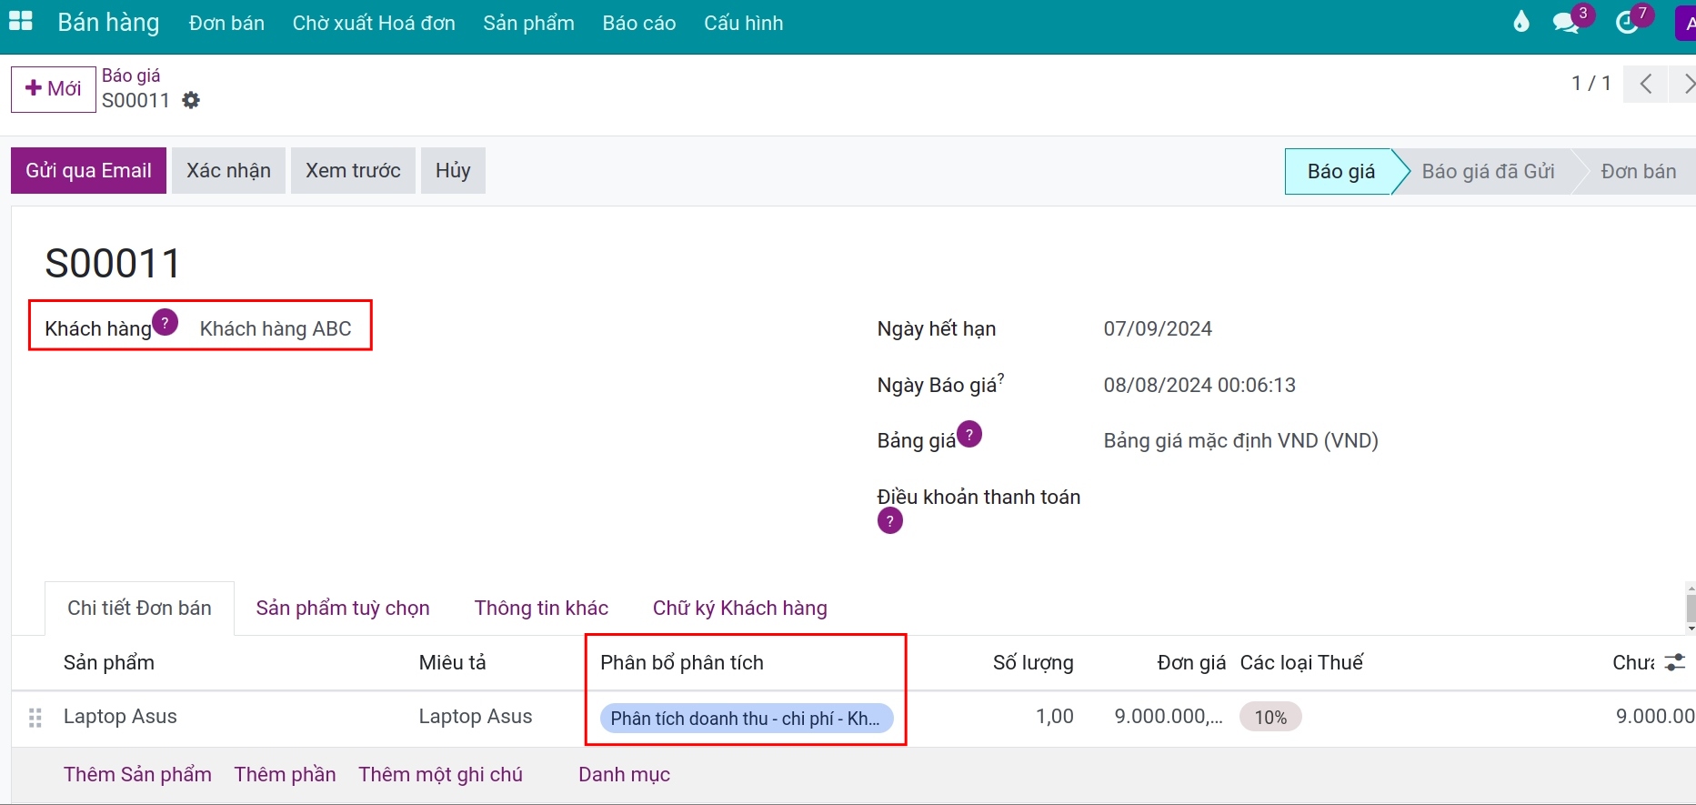Open the Cấu hình menu
Viewport: 1696px width, 805px height.
point(743,23)
